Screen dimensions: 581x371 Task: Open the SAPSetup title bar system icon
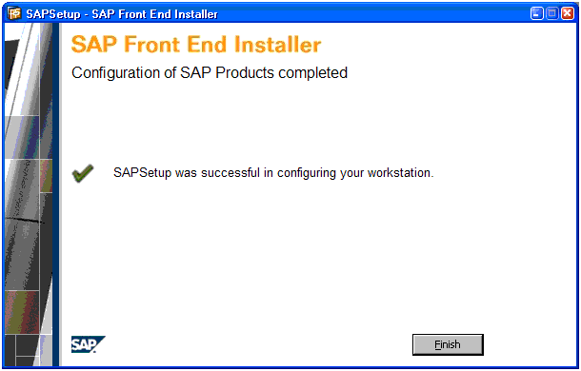(x=14, y=13)
